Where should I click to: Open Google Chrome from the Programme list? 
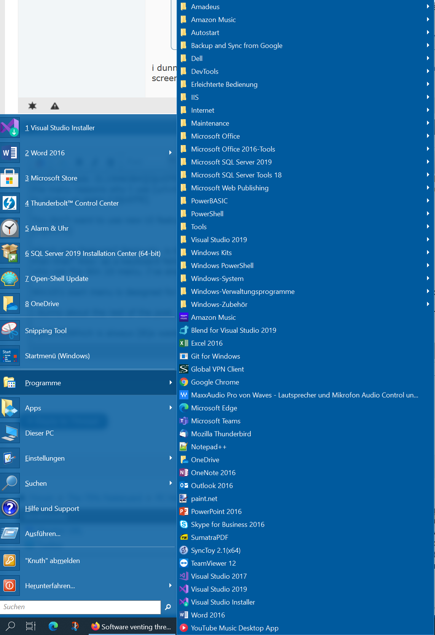305,382
